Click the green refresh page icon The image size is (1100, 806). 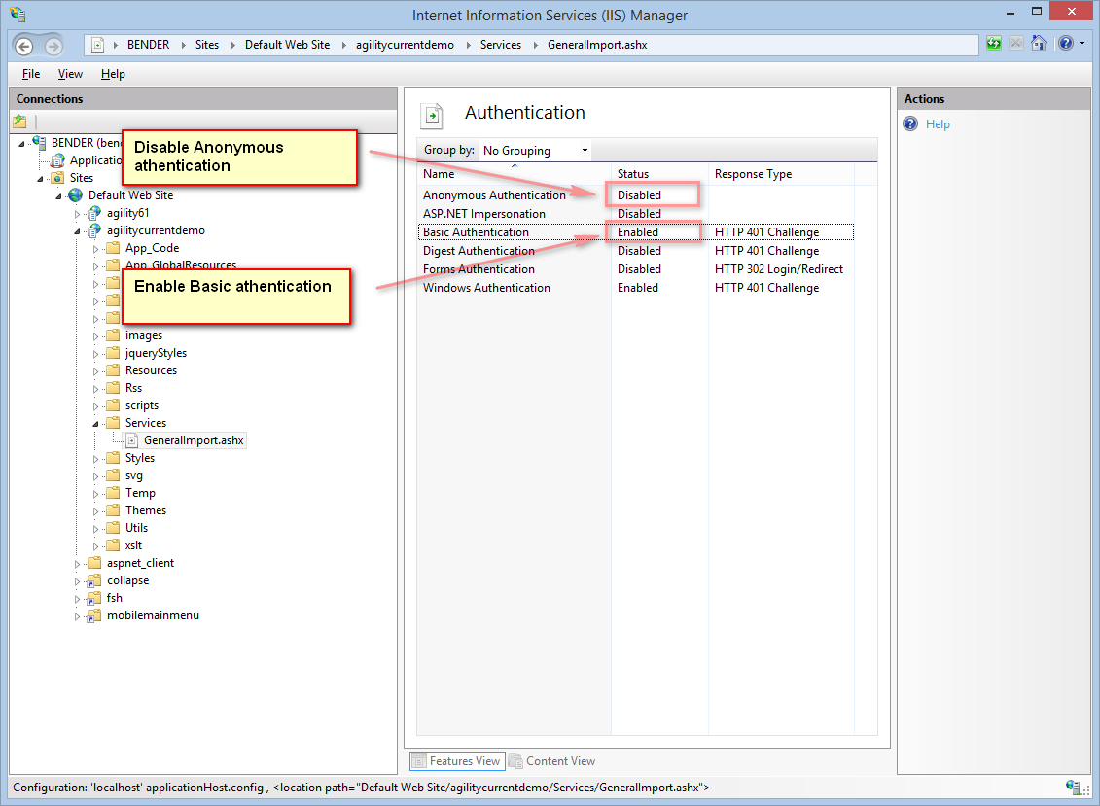point(993,44)
